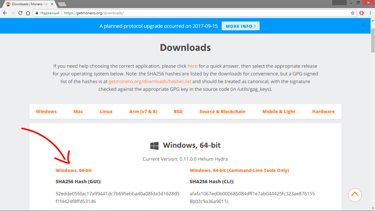Viewport: 375px width, 211px height.
Task: Click the browser forward arrow
Action: (13, 13)
